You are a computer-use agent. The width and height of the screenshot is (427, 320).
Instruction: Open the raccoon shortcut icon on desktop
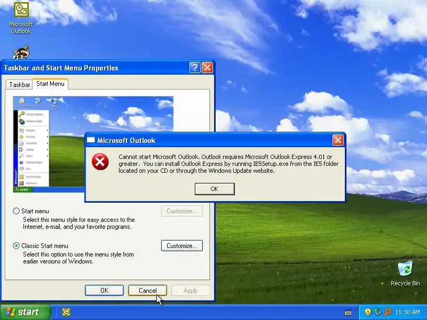21,52
